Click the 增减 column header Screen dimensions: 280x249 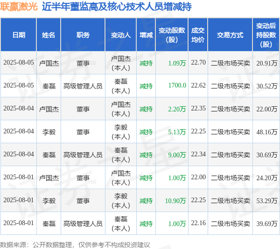(146, 35)
